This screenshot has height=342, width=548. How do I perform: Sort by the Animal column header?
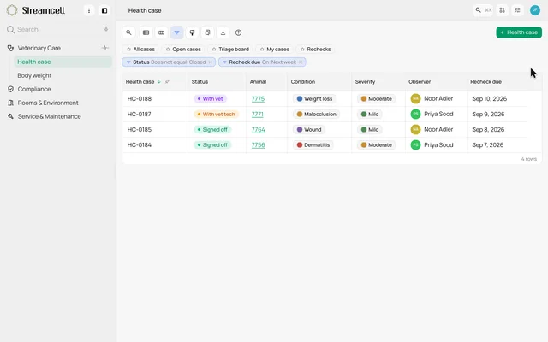(x=258, y=82)
